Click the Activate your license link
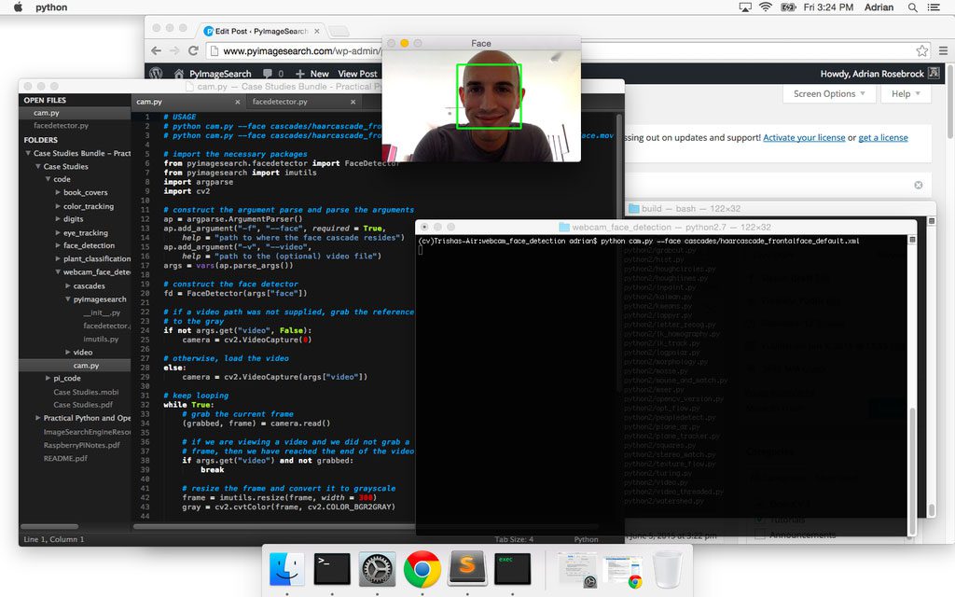 (804, 137)
